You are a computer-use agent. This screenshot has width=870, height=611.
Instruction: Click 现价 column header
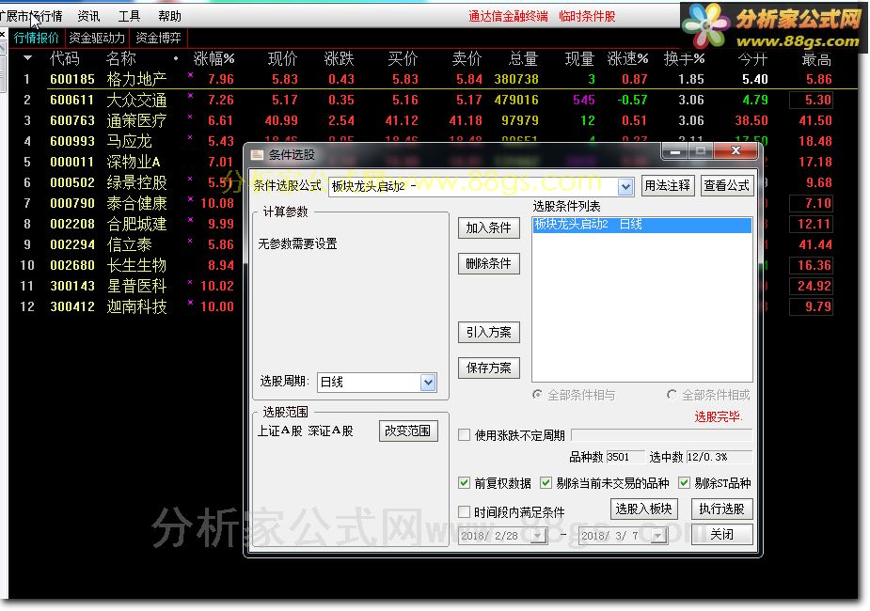click(x=282, y=58)
